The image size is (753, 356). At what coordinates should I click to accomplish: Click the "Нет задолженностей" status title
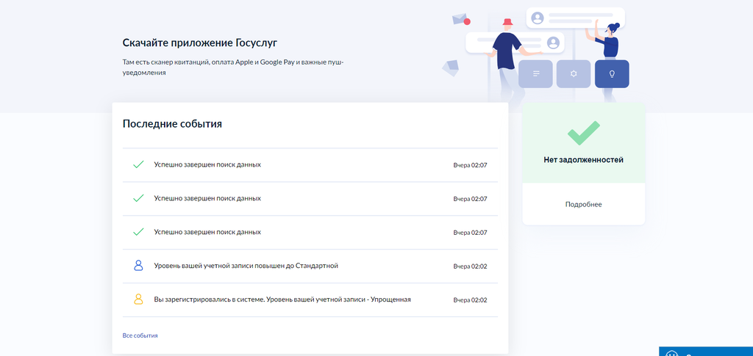pyautogui.click(x=583, y=159)
